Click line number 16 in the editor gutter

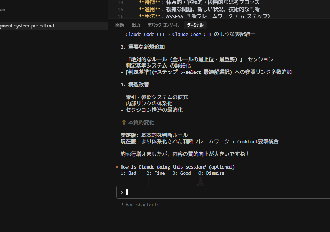pos(120,16)
